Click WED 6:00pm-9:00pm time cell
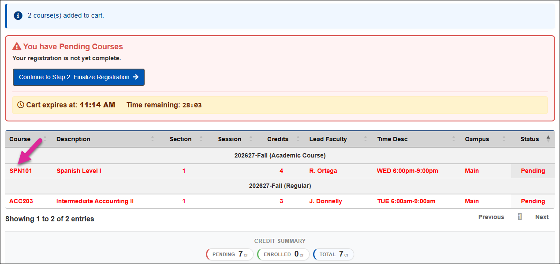Viewport: 560px width, 264px height. [407, 171]
